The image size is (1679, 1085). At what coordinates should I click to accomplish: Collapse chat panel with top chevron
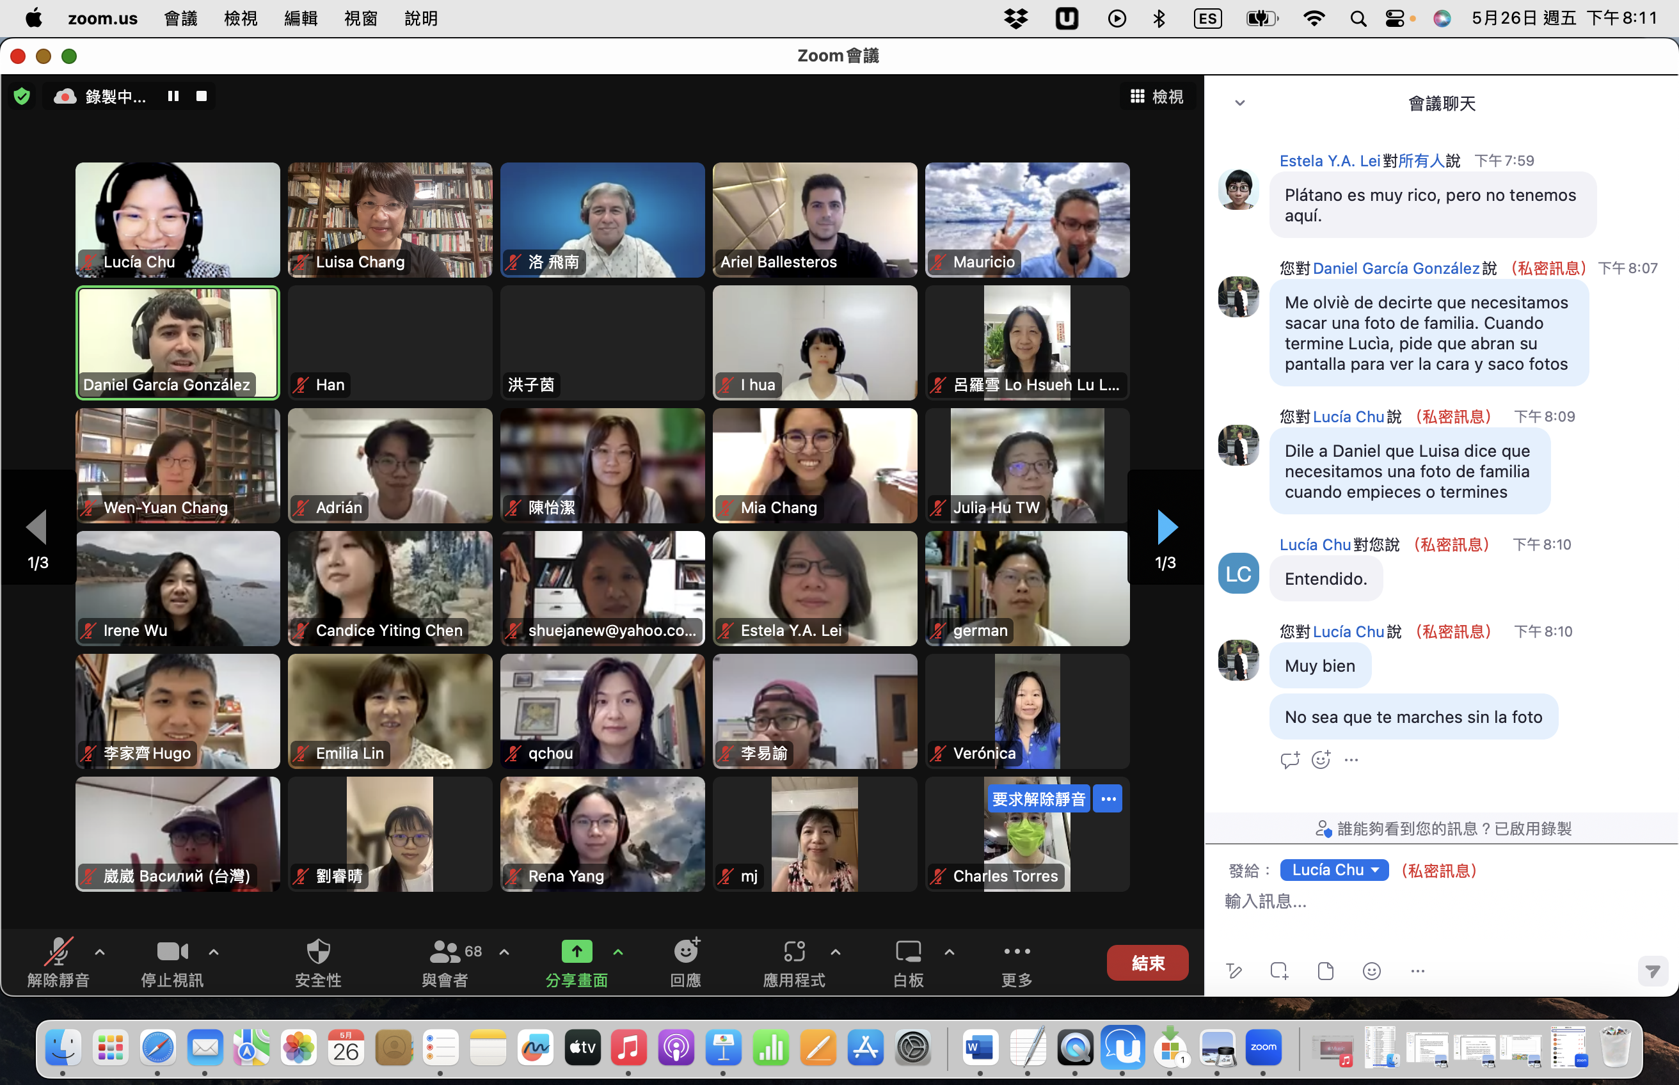click(x=1240, y=103)
